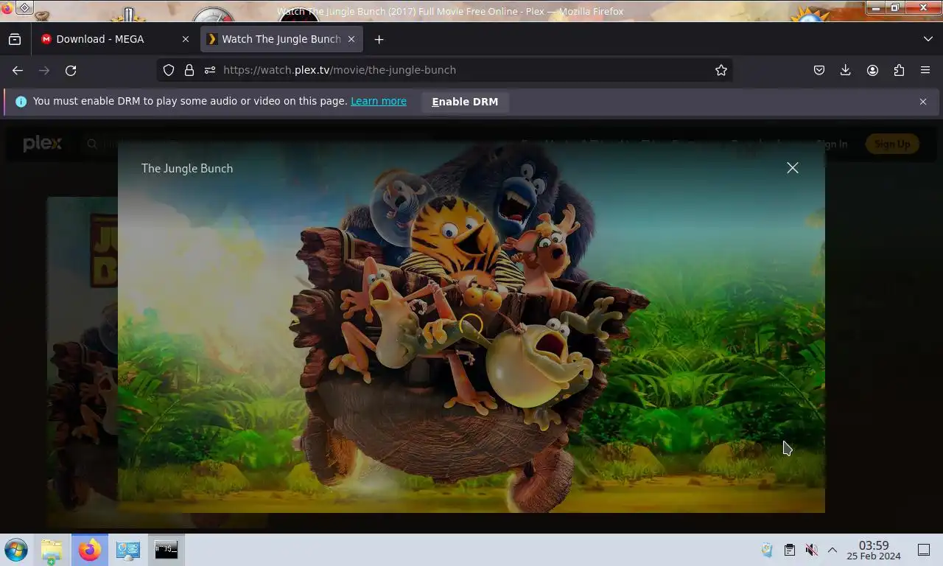Open the clipboard tray icon
Image resolution: width=943 pixels, height=566 pixels.
tap(789, 550)
